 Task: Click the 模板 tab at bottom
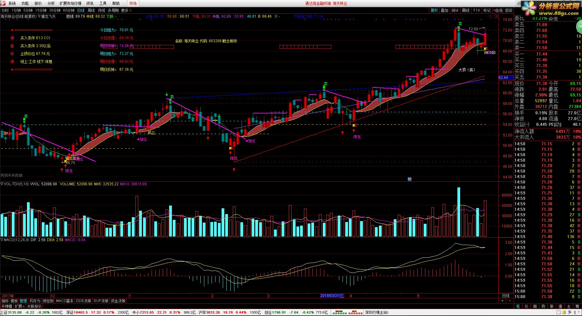tap(14, 301)
